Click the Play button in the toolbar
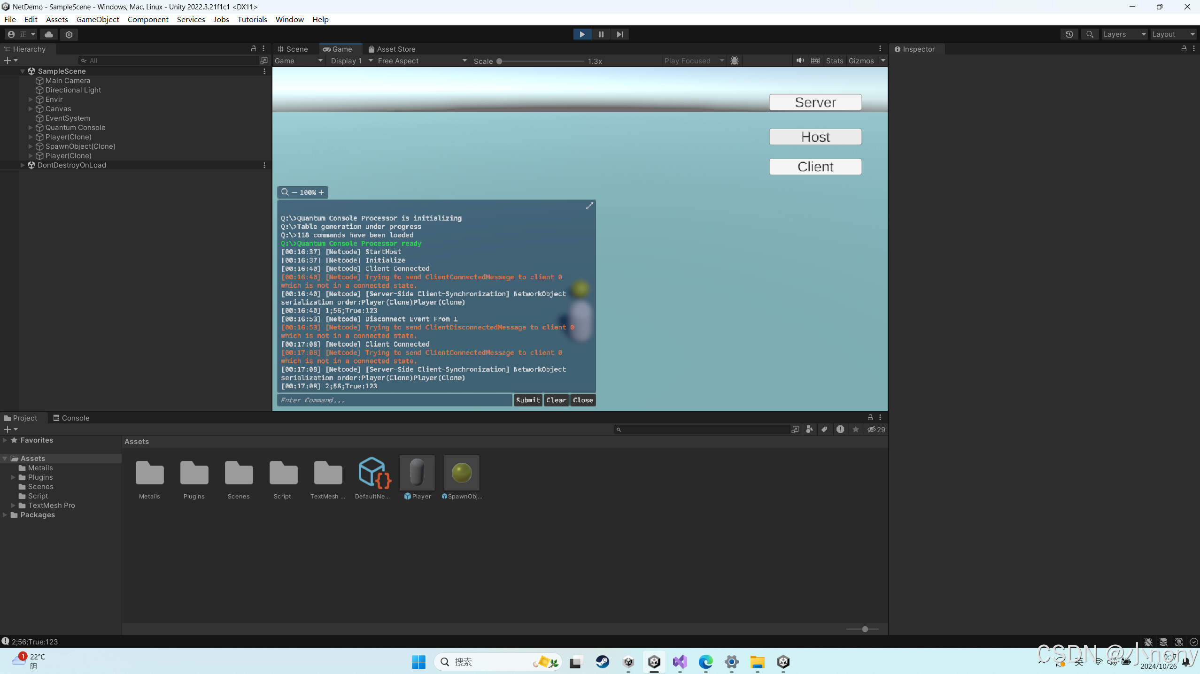The width and height of the screenshot is (1200, 674). click(x=582, y=34)
